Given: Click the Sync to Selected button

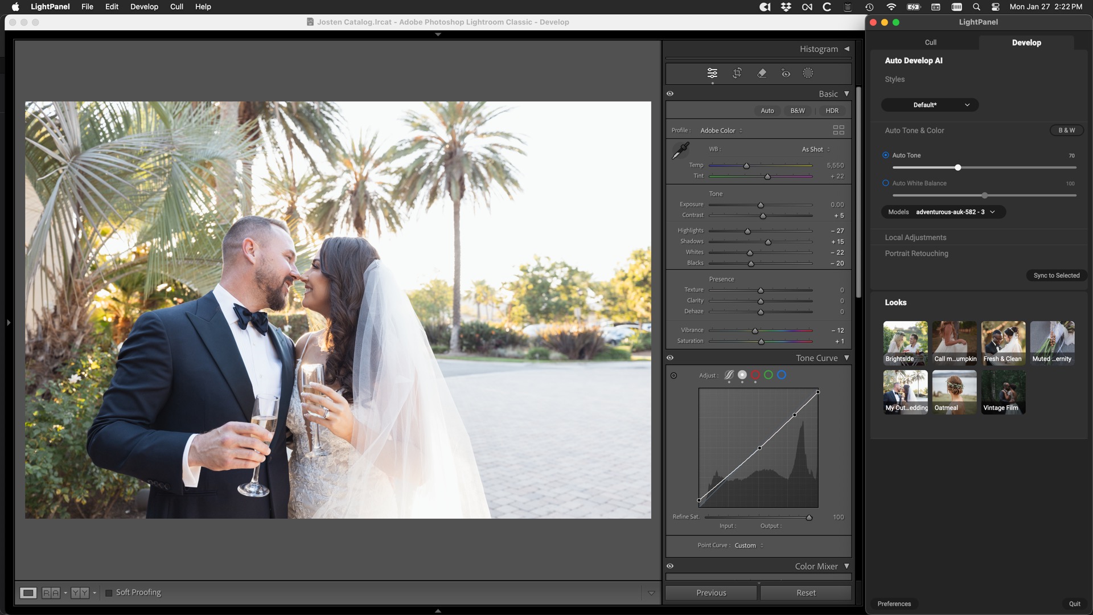Looking at the screenshot, I should (1056, 276).
